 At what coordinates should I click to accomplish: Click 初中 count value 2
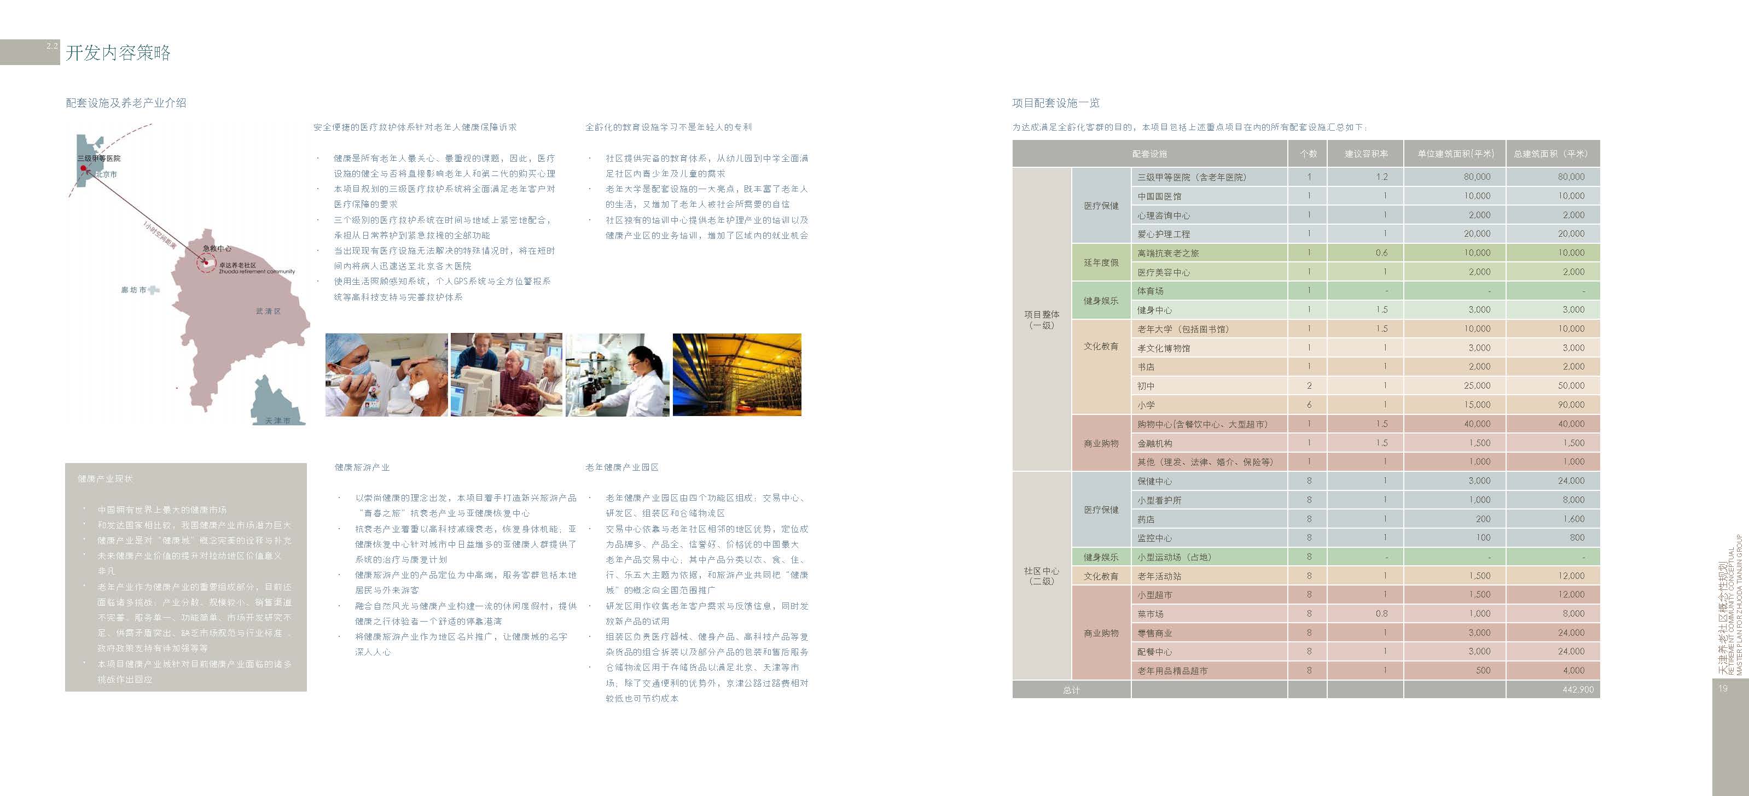[1309, 386]
